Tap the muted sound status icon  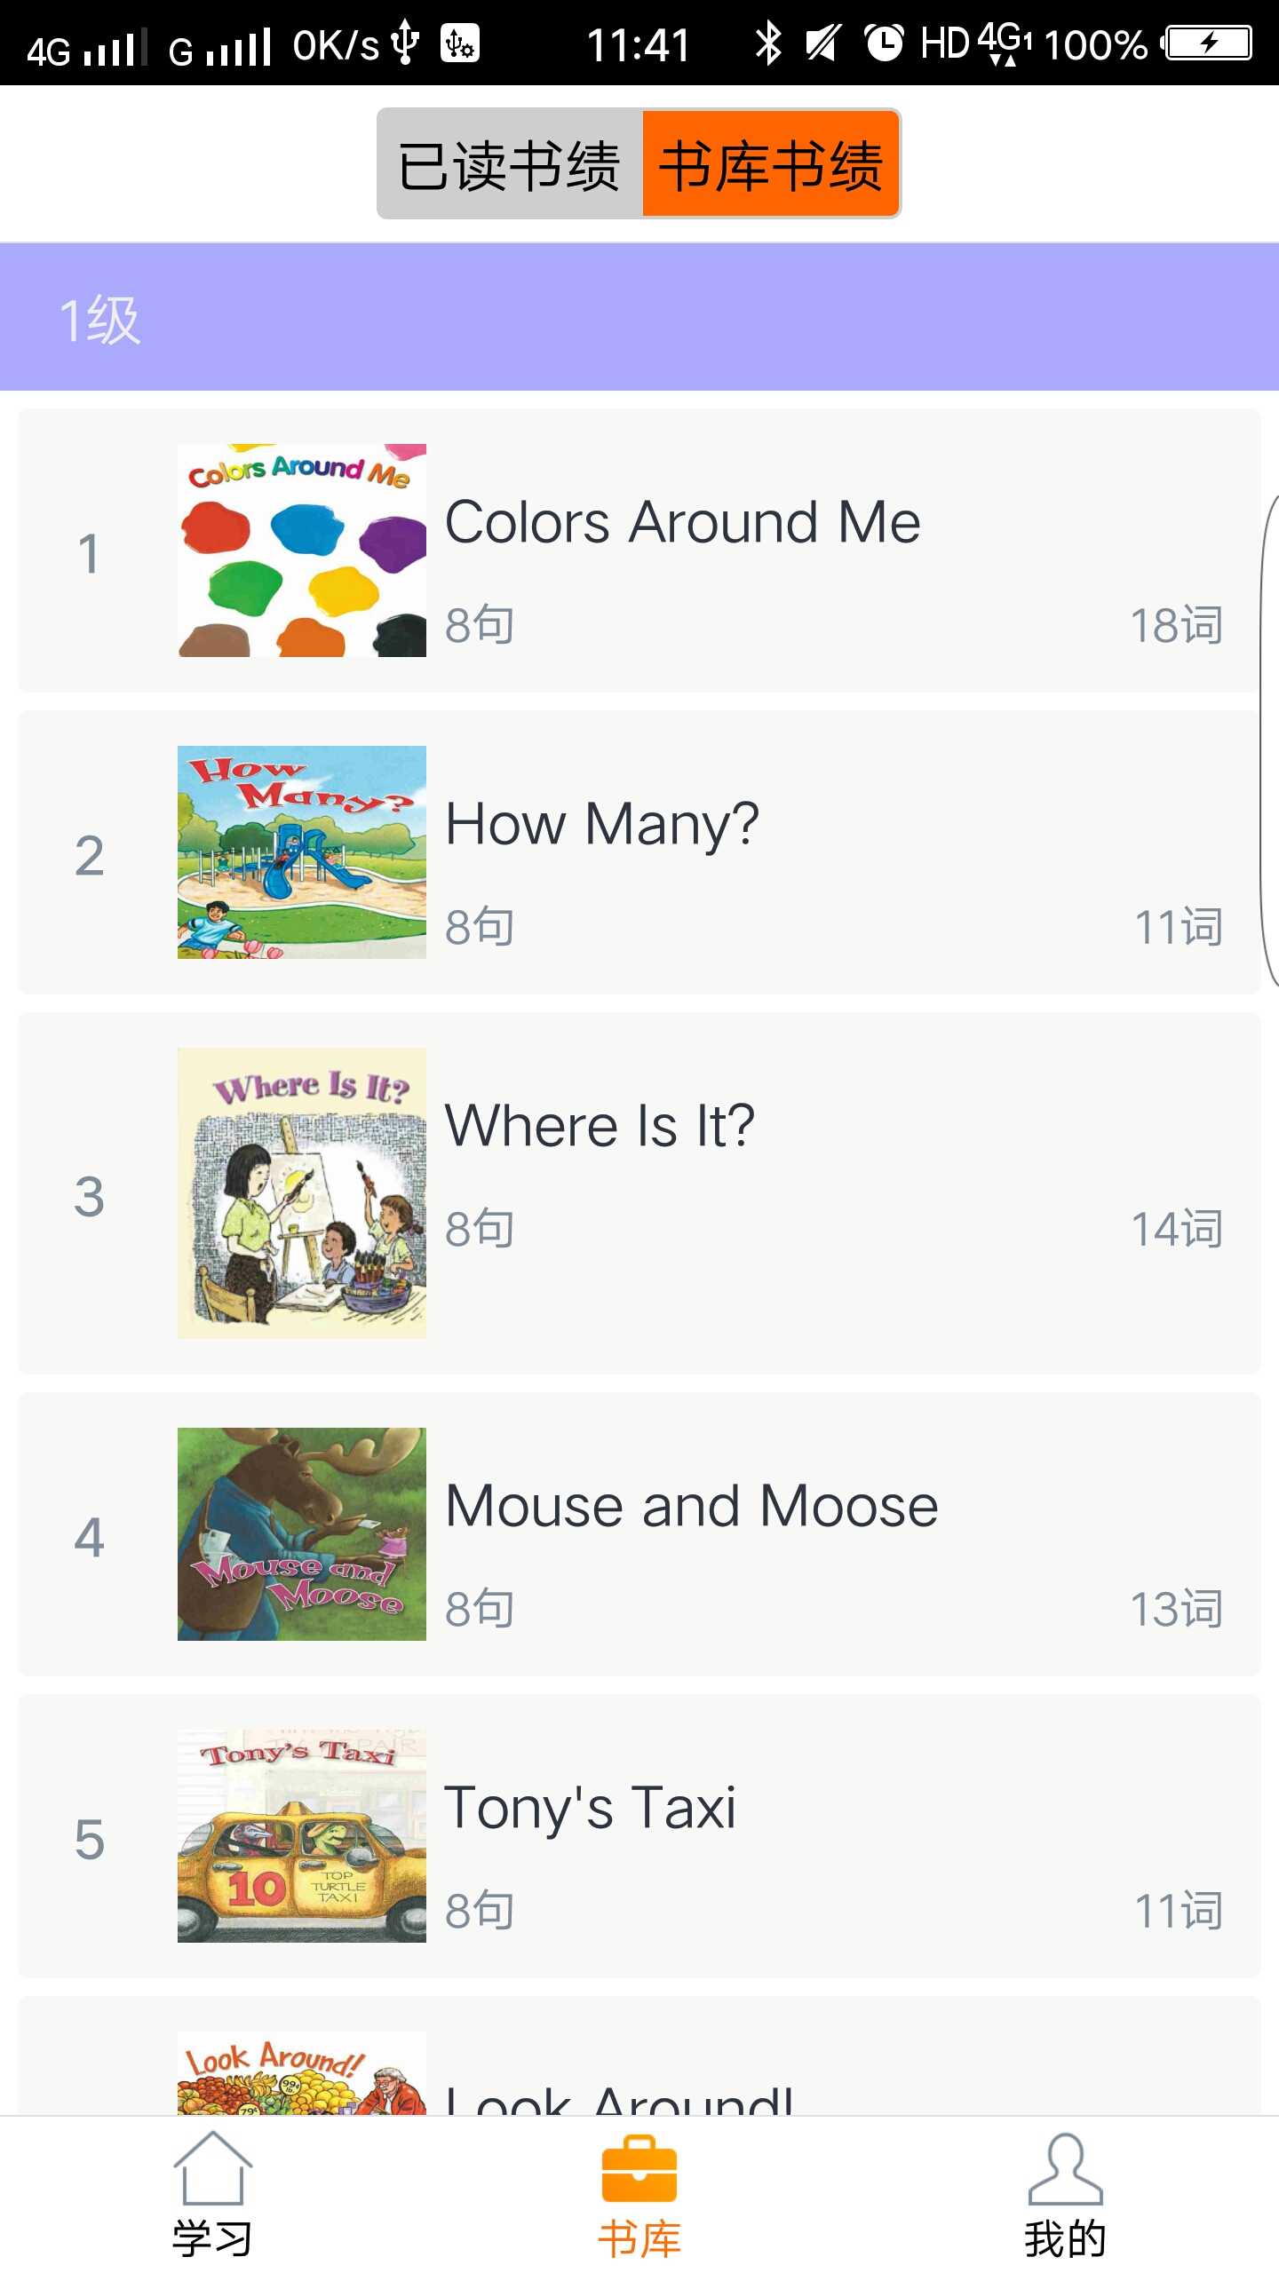[822, 43]
